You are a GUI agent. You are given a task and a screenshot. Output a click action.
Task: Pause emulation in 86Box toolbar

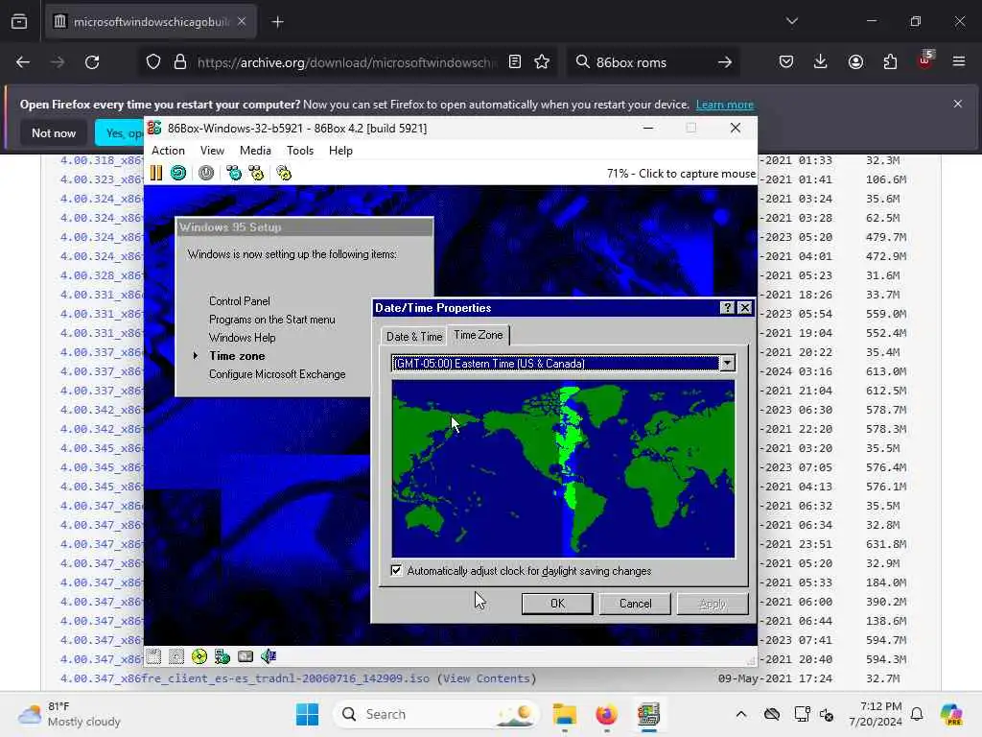click(156, 173)
